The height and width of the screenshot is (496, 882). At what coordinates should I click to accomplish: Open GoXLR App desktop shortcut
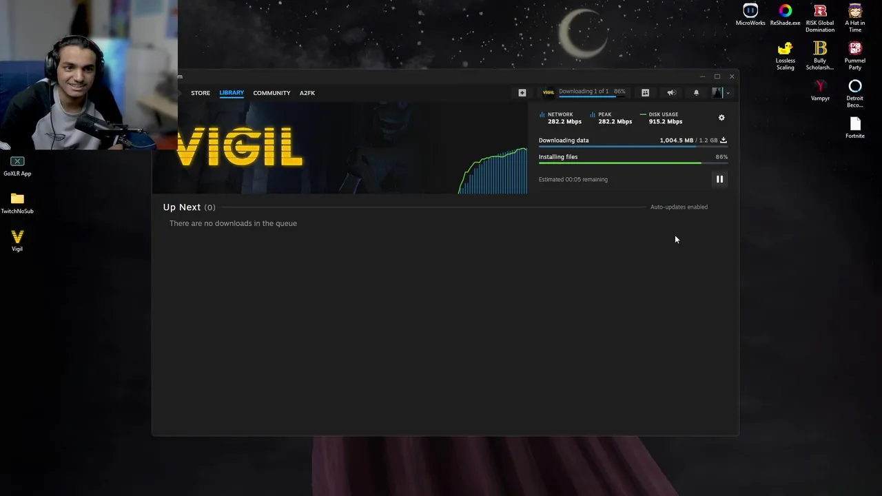17,166
